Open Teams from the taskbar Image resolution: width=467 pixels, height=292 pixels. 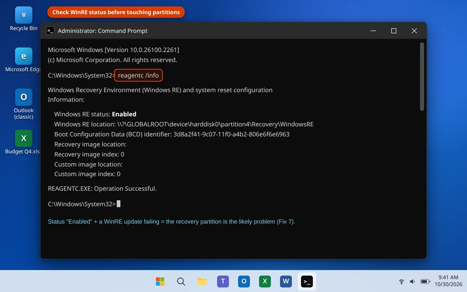[223, 281]
